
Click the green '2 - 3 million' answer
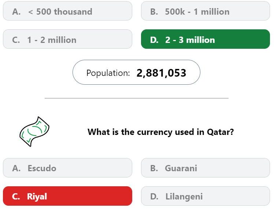(x=205, y=39)
